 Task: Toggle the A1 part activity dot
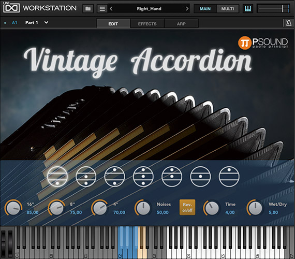[x=5, y=23]
